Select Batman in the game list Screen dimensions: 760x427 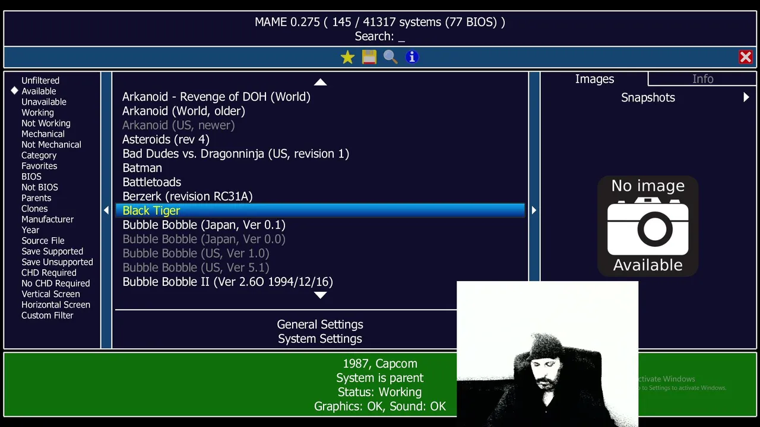(320, 168)
